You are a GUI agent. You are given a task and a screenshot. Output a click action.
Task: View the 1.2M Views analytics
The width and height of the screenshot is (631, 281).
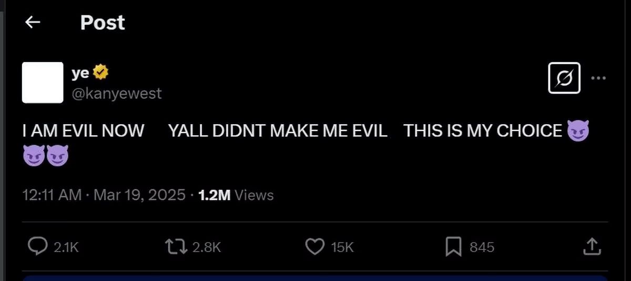tap(236, 195)
